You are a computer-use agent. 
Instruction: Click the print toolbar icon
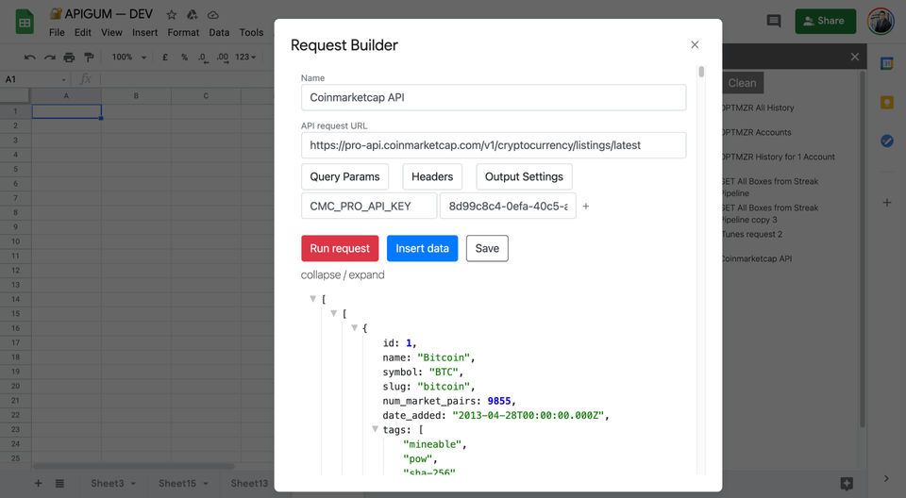click(x=69, y=58)
